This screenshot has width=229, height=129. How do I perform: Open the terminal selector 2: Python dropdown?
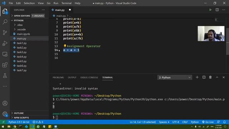point(175,77)
